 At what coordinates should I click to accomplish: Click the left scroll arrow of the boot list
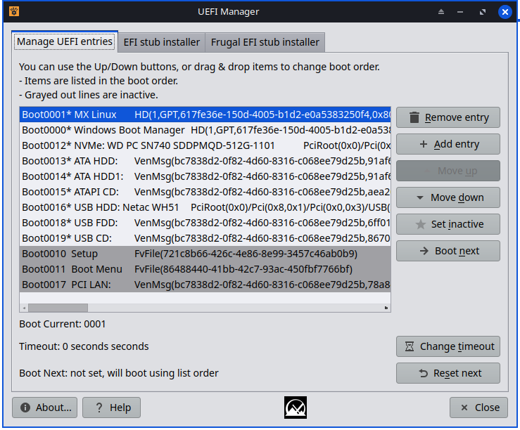click(x=24, y=308)
